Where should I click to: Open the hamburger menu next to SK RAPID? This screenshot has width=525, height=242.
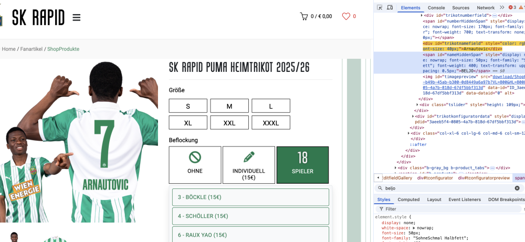[76, 17]
